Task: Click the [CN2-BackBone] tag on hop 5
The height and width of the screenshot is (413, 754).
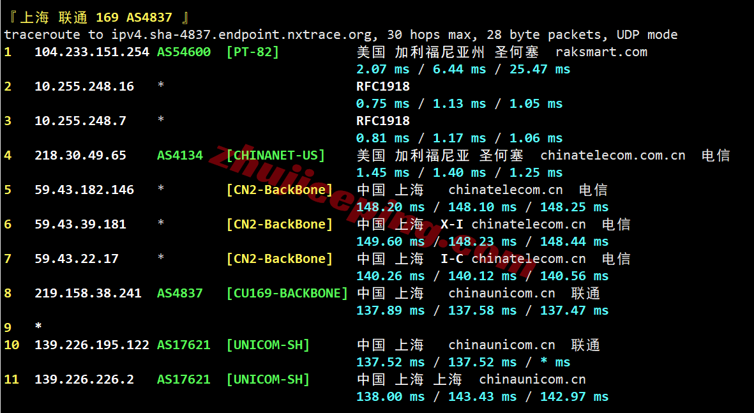Action: coord(280,189)
